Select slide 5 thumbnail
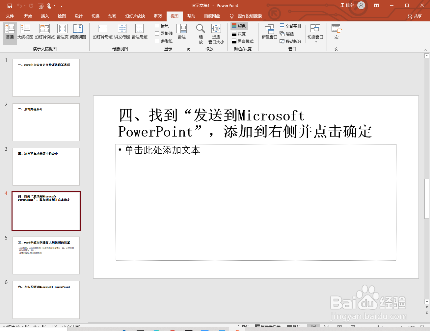The width and height of the screenshot is (430, 331). tap(46, 255)
